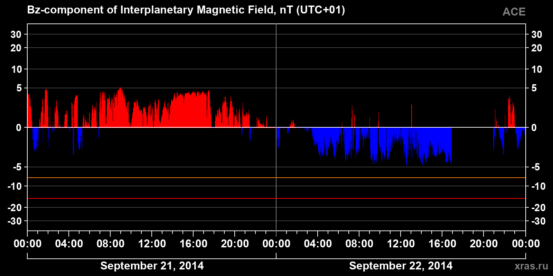The width and height of the screenshot is (553, 276).
Task: Click the "-5" label on right axis
Action: click(535, 167)
